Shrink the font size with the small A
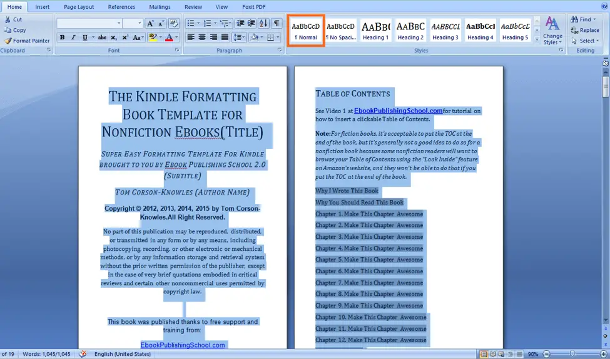The height and width of the screenshot is (359, 610). [x=161, y=24]
